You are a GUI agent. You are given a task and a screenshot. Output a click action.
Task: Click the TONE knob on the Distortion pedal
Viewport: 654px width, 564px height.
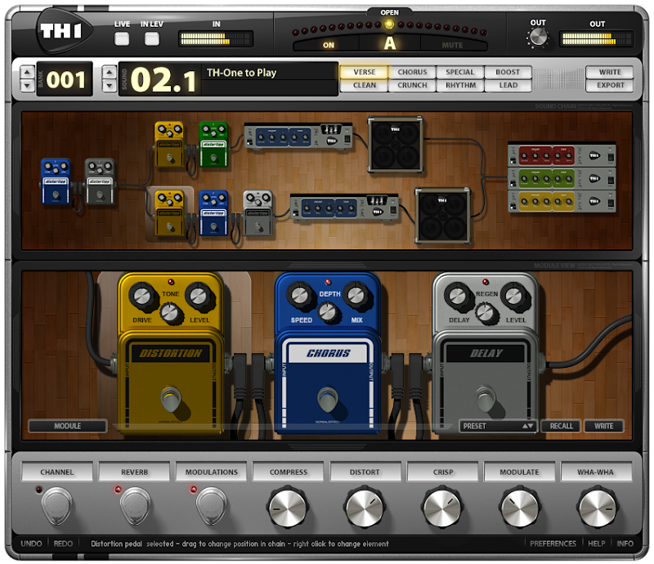[170, 313]
